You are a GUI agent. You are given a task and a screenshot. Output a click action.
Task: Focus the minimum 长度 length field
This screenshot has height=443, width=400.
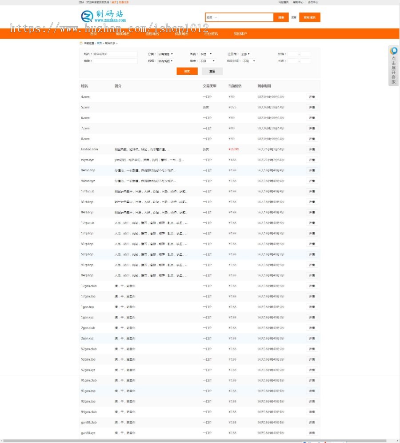293,61
